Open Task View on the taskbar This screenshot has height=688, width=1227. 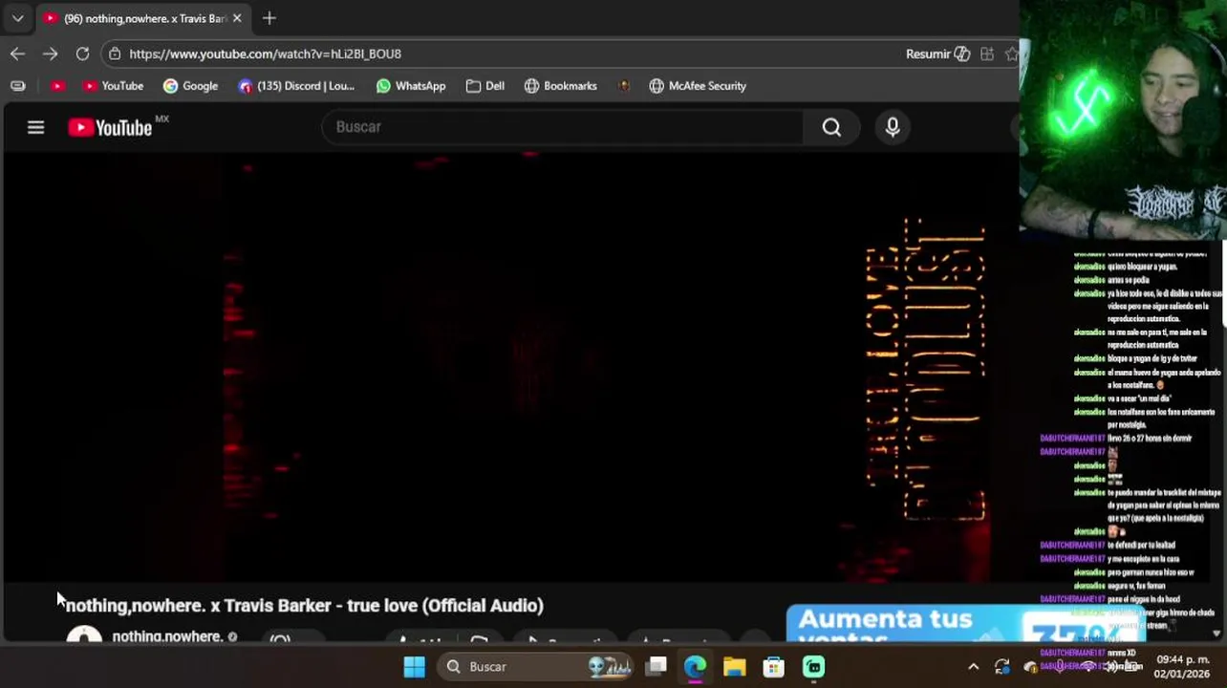656,667
